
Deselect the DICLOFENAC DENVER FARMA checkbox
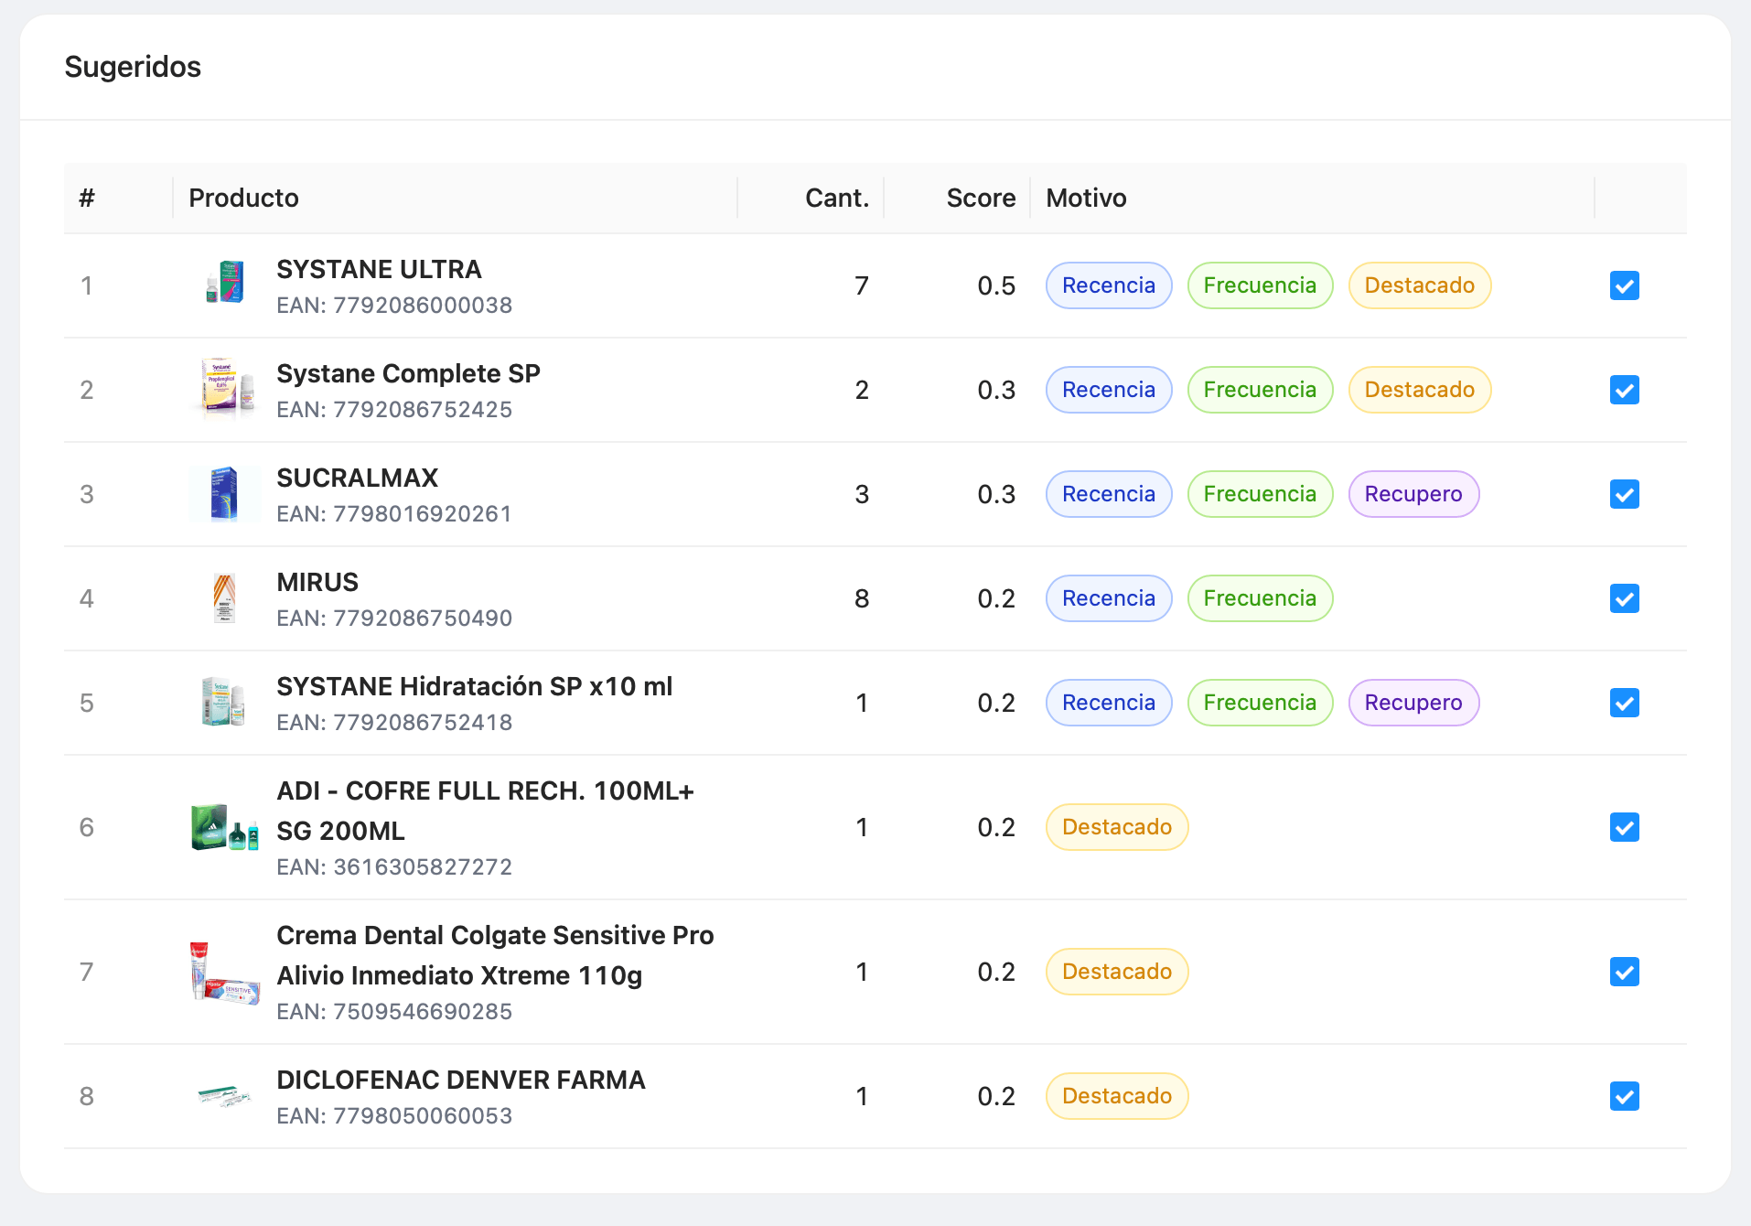point(1624,1096)
